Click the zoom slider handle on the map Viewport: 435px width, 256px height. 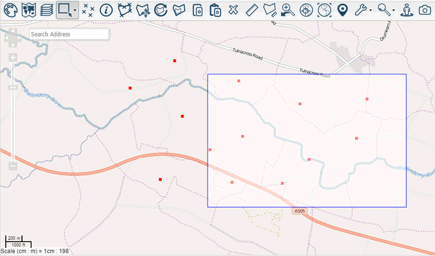(13, 88)
